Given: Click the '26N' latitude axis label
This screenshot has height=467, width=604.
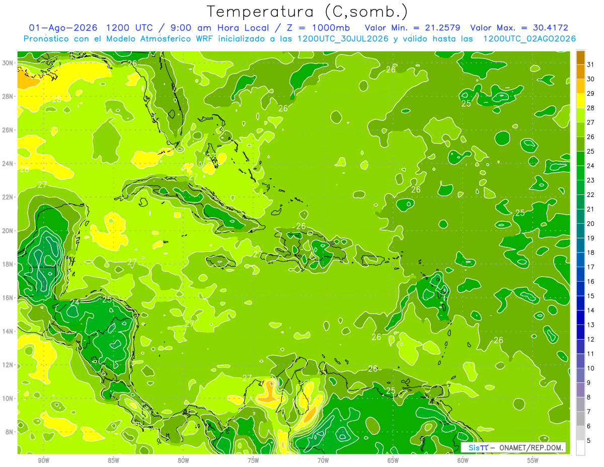Looking at the screenshot, I should pyautogui.click(x=8, y=130).
